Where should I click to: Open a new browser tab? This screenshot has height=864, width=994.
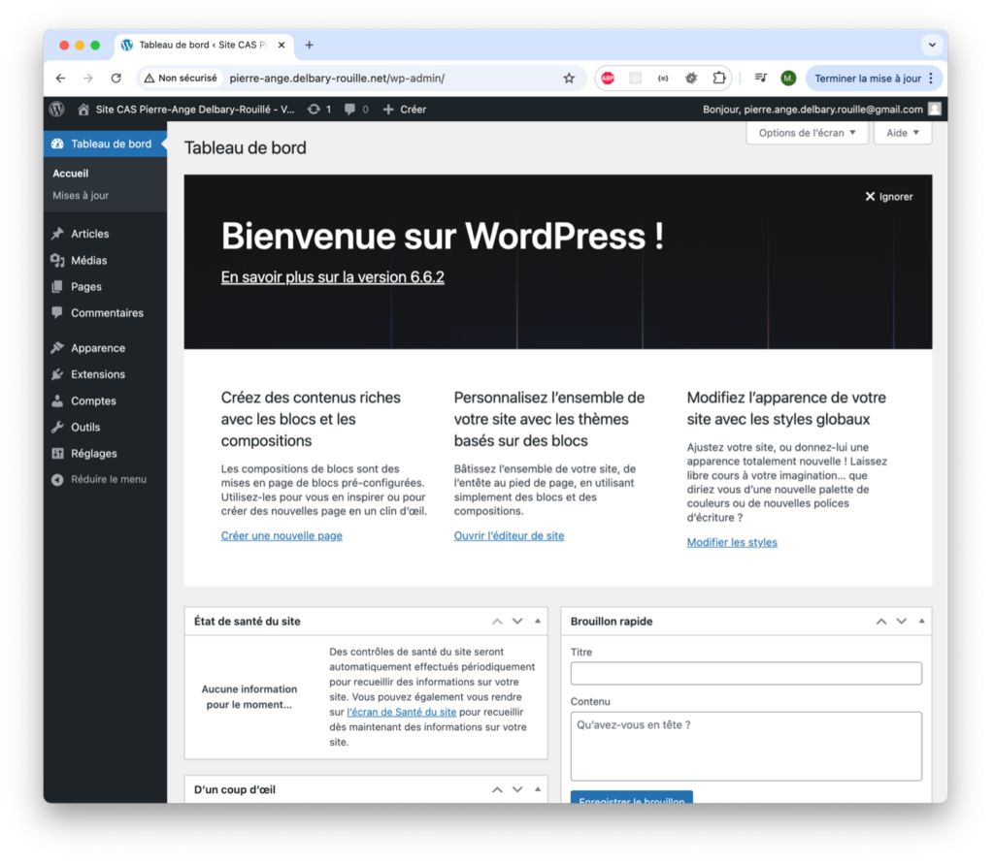(309, 45)
